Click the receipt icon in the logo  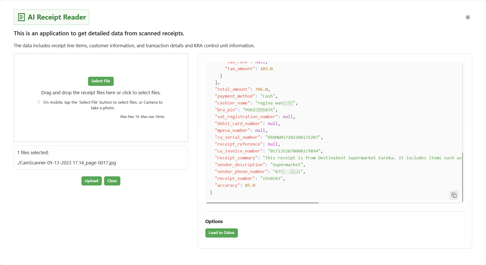click(21, 17)
